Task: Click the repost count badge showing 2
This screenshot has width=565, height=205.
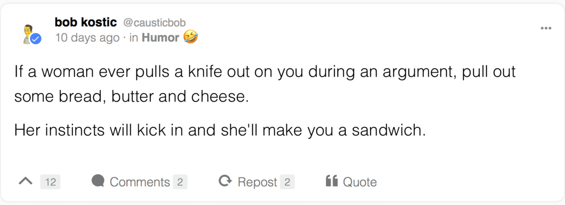Action: (x=287, y=182)
